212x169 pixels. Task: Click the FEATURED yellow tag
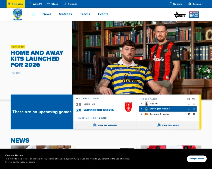(x=18, y=46)
